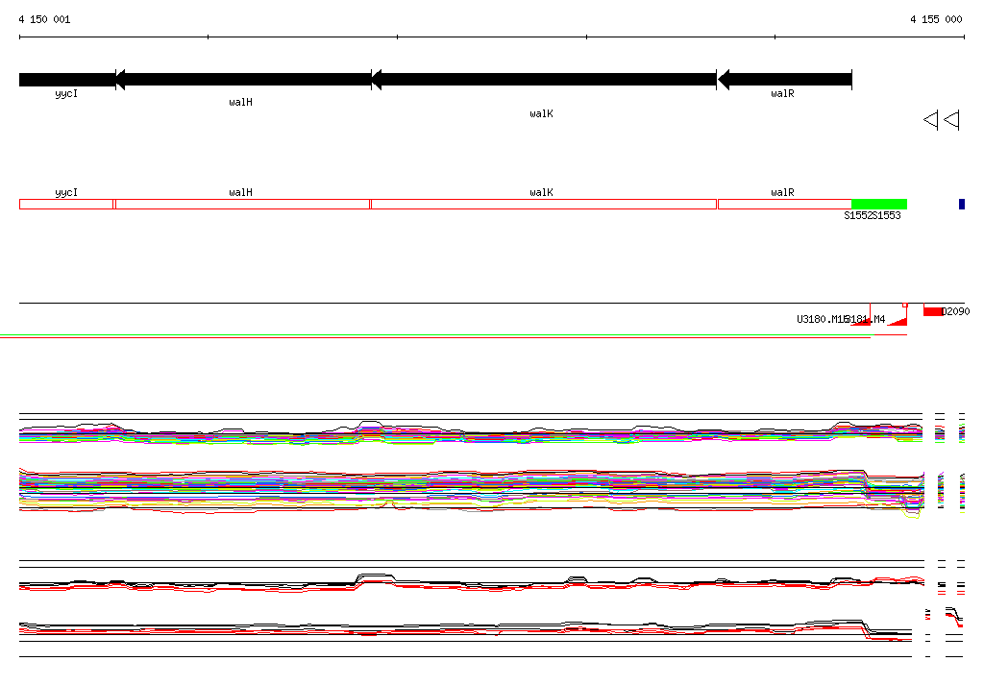Click the walR label under black arrow
The width and height of the screenshot is (984, 686).
pos(782,93)
